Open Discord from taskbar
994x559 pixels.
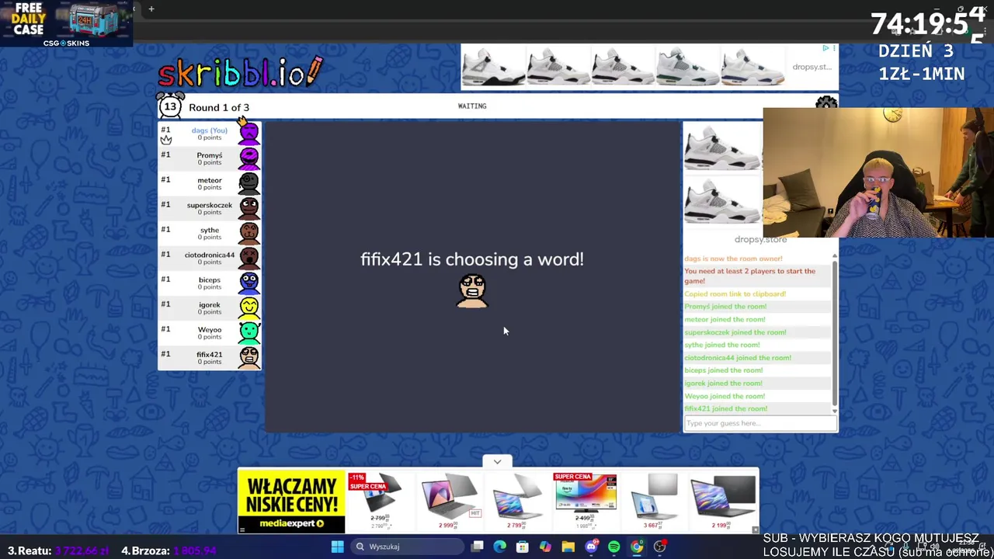pos(591,547)
